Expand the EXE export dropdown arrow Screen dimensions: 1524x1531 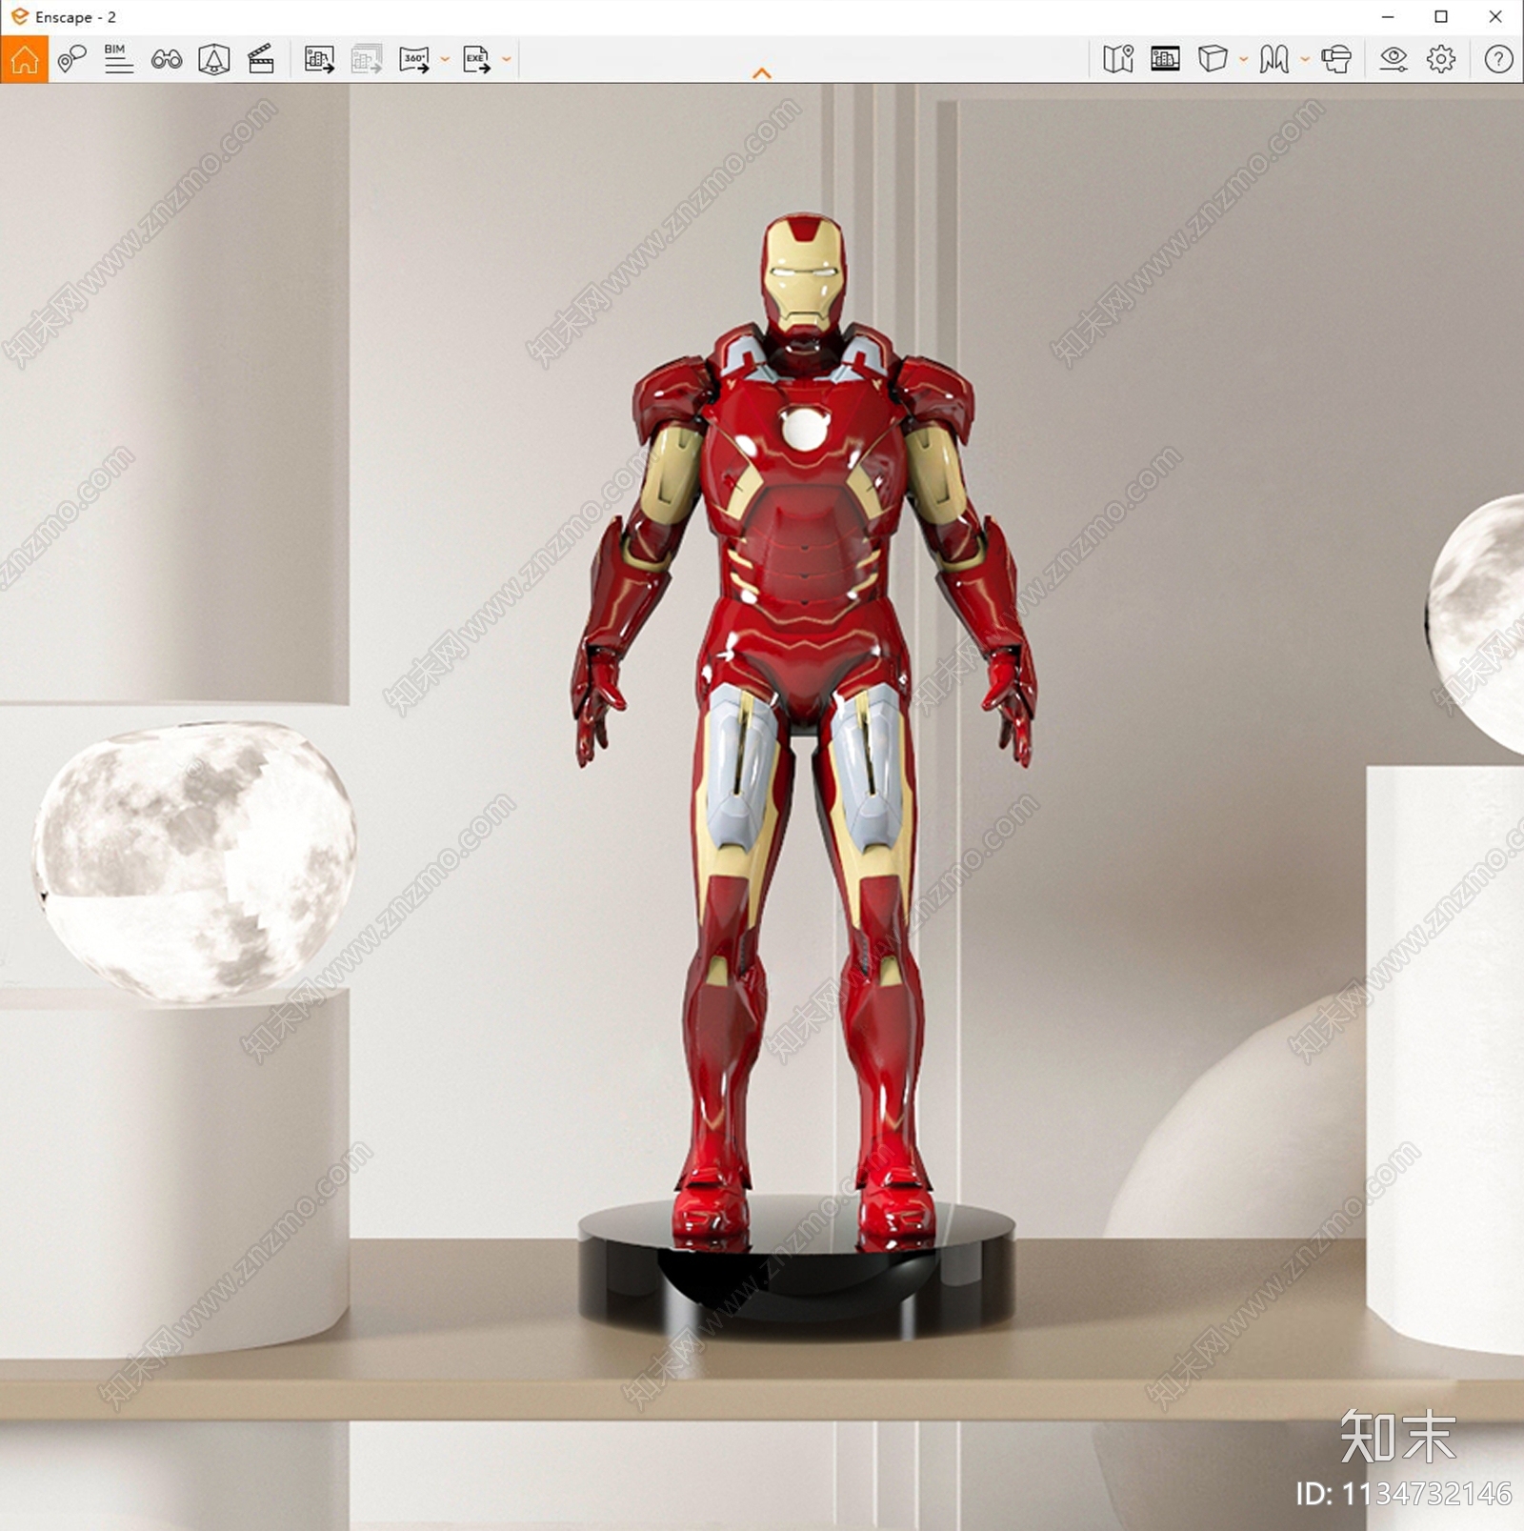[x=507, y=59]
